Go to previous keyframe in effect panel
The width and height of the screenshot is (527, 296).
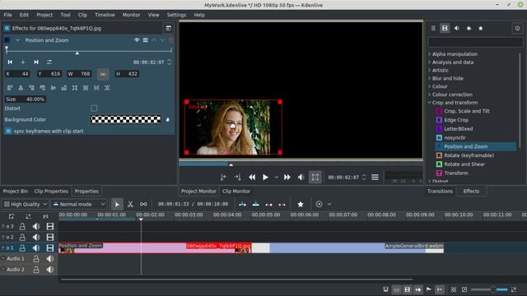click(10, 62)
